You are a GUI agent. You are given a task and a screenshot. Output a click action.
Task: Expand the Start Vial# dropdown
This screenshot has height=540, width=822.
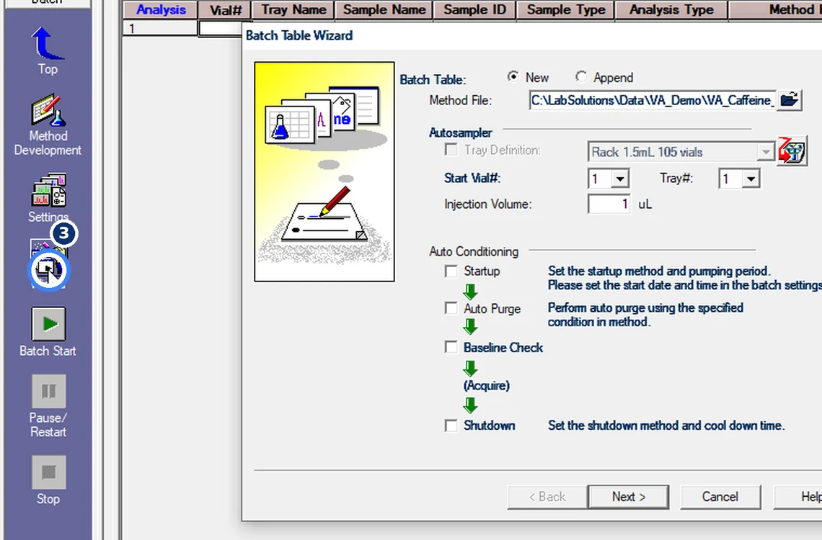pyautogui.click(x=619, y=179)
